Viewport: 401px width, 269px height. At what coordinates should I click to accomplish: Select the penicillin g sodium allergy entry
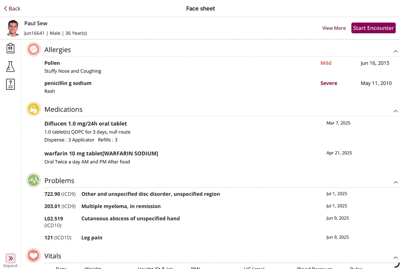point(68,83)
